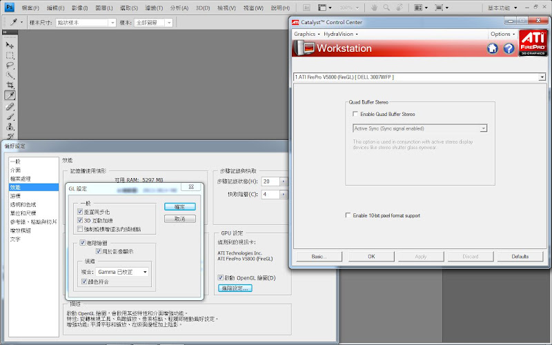The height and width of the screenshot is (345, 552).
Task: Click the 進階設定... button
Action: (235, 288)
